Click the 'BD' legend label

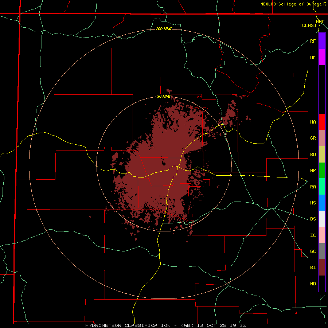(x=313, y=155)
